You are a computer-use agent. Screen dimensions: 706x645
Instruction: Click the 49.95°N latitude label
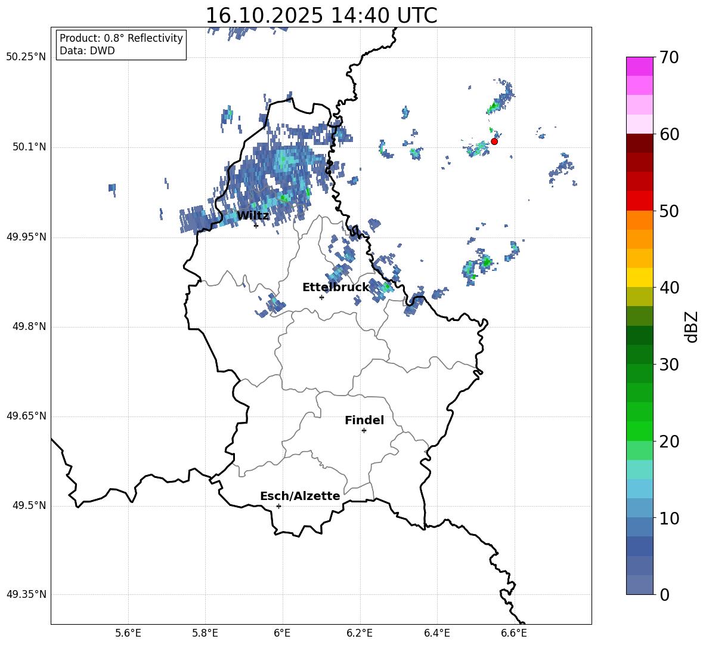point(26,237)
